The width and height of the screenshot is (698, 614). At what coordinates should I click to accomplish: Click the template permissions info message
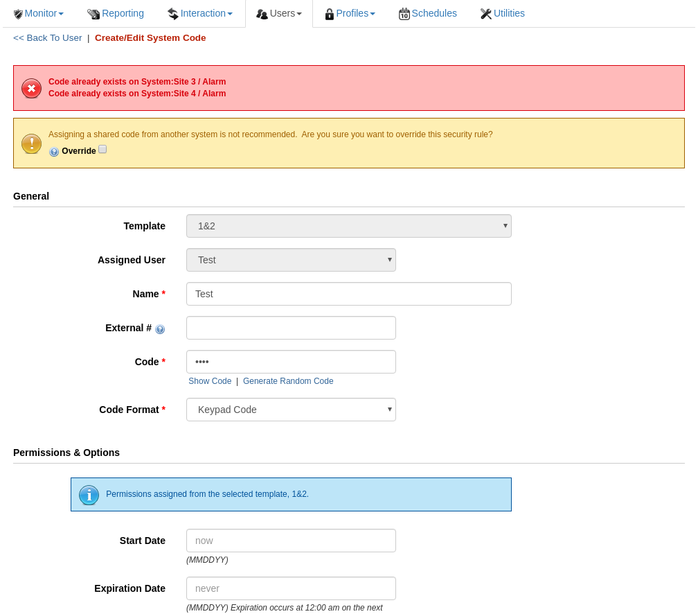(208, 494)
